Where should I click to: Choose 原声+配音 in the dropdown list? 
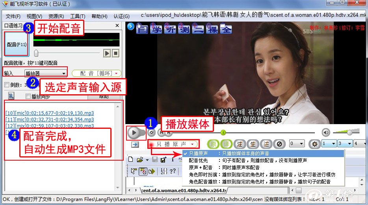[263, 168]
